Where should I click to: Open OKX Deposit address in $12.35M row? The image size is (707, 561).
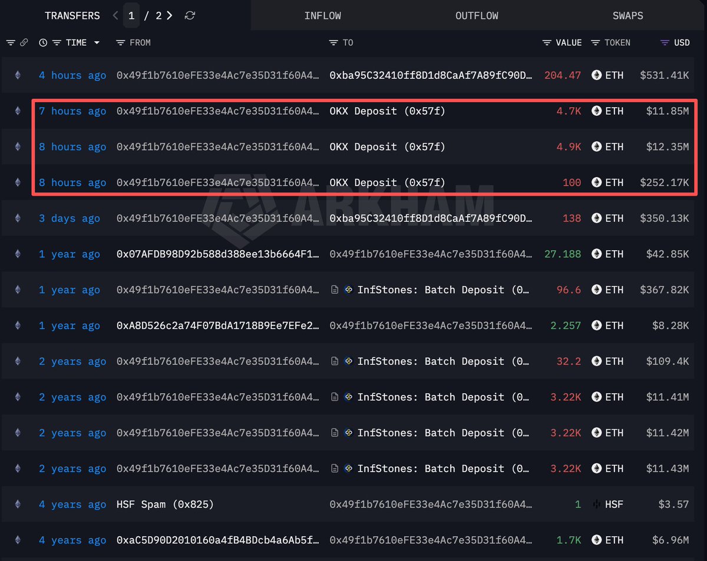point(388,147)
